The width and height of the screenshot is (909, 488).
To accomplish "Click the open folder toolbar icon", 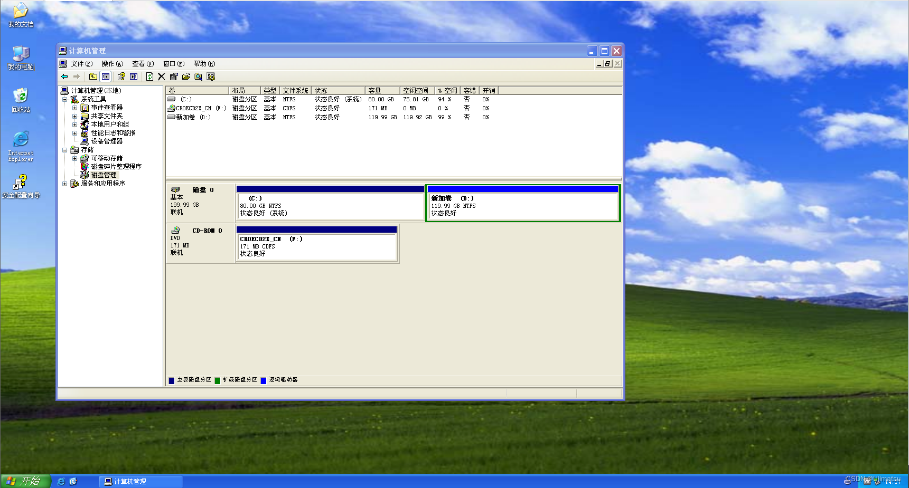I will pos(186,76).
